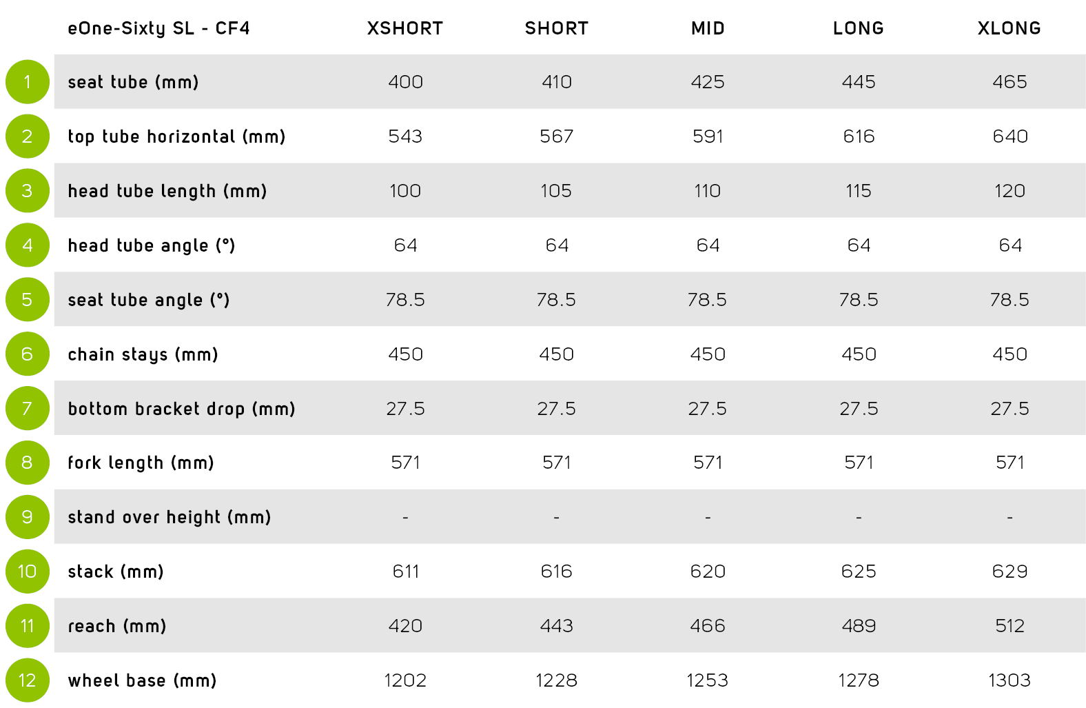Click the bottom bracket drop (mm) label
This screenshot has height=708, width=1086.
(x=181, y=409)
